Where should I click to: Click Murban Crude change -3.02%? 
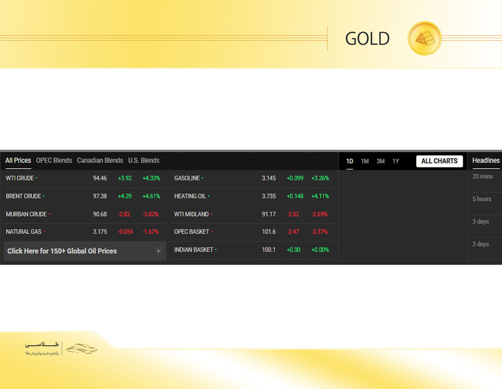[x=150, y=214]
